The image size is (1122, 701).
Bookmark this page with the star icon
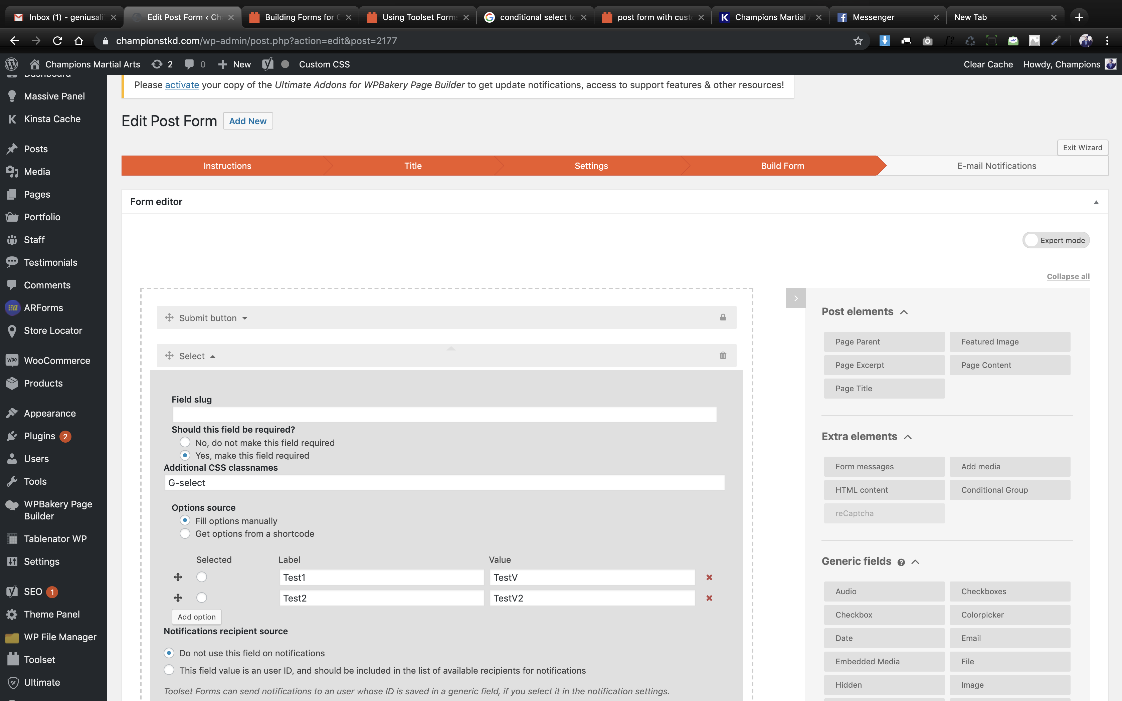pyautogui.click(x=858, y=41)
